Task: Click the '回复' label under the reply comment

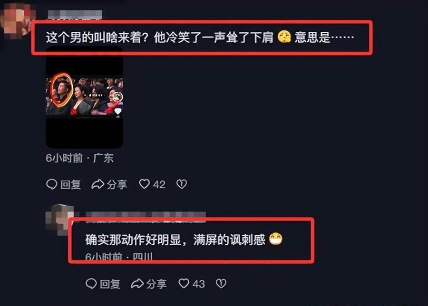Action: (x=110, y=284)
